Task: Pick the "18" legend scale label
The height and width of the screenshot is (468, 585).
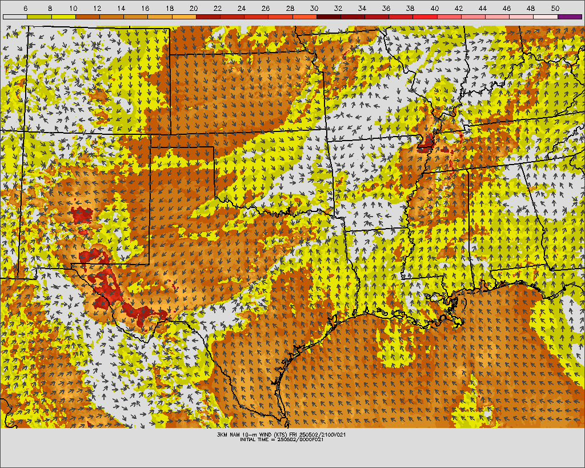Action: point(169,8)
